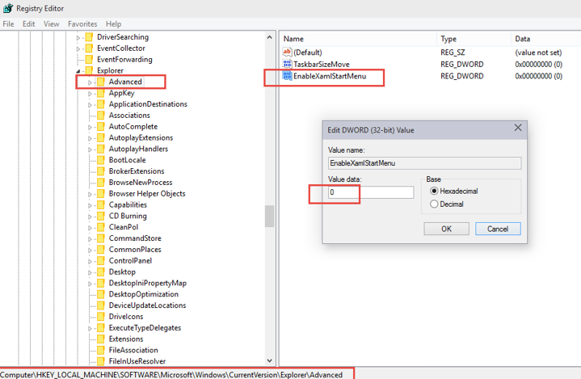The image size is (581, 379).
Task: Sort values by the Type column header
Action: [474, 39]
